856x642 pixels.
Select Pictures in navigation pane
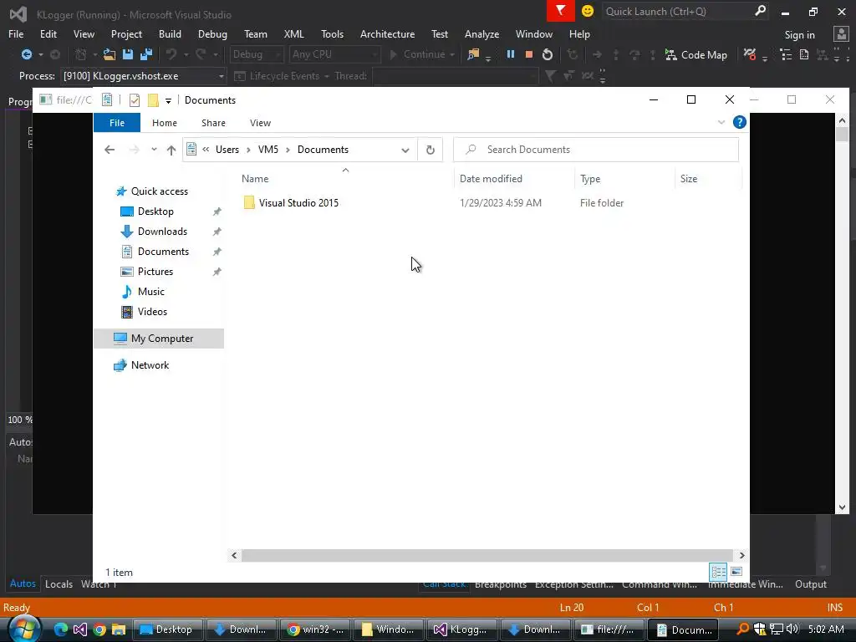155,272
